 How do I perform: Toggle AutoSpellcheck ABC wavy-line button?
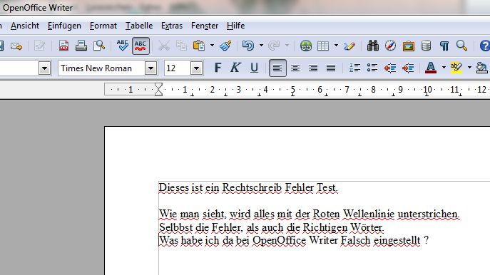[x=141, y=46]
